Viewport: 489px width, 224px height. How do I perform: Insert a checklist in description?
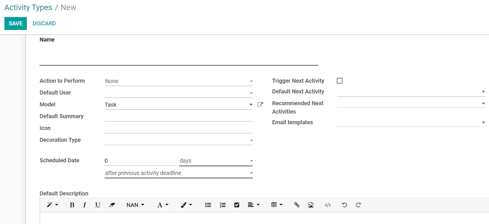tap(237, 205)
